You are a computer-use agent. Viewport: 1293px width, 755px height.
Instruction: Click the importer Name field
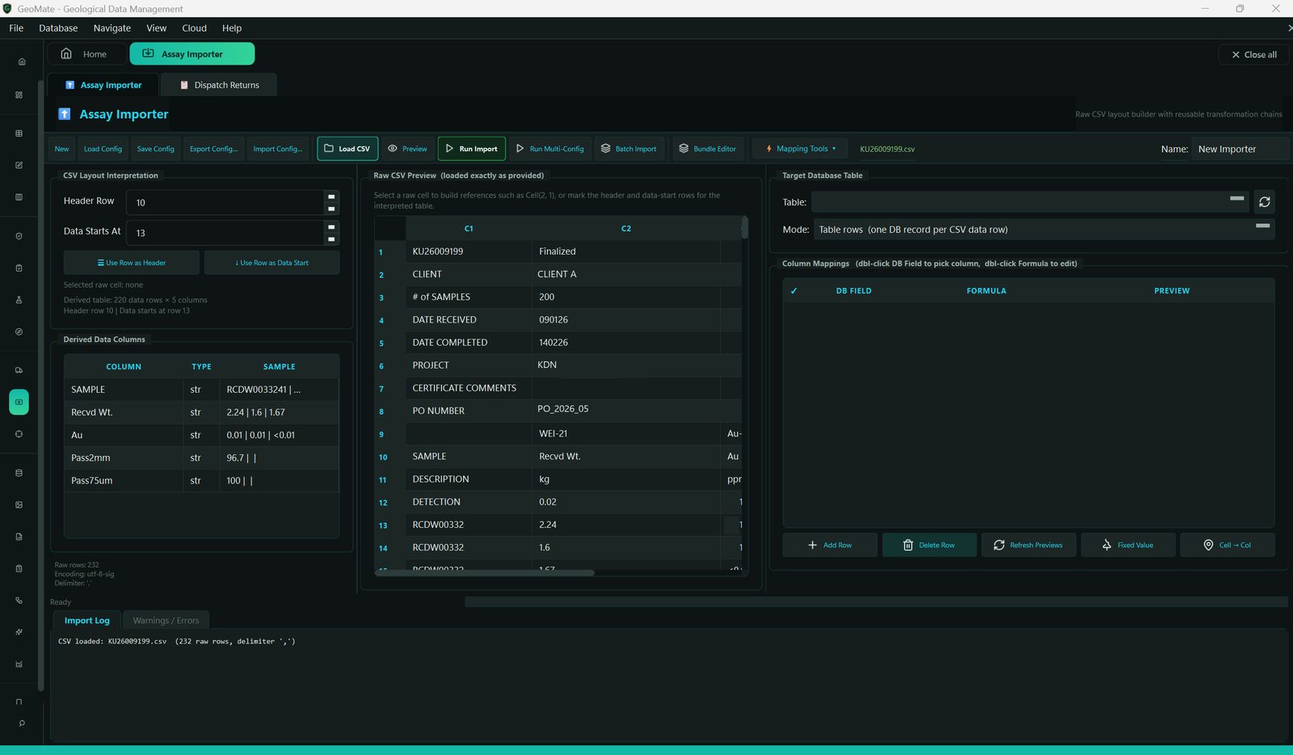(x=1239, y=149)
